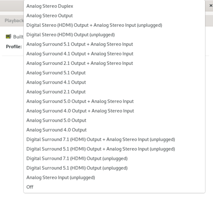Choose Analog Surround 4.1 Output + Analog Stereo Input
The width and height of the screenshot is (213, 219).
pos(114,54)
